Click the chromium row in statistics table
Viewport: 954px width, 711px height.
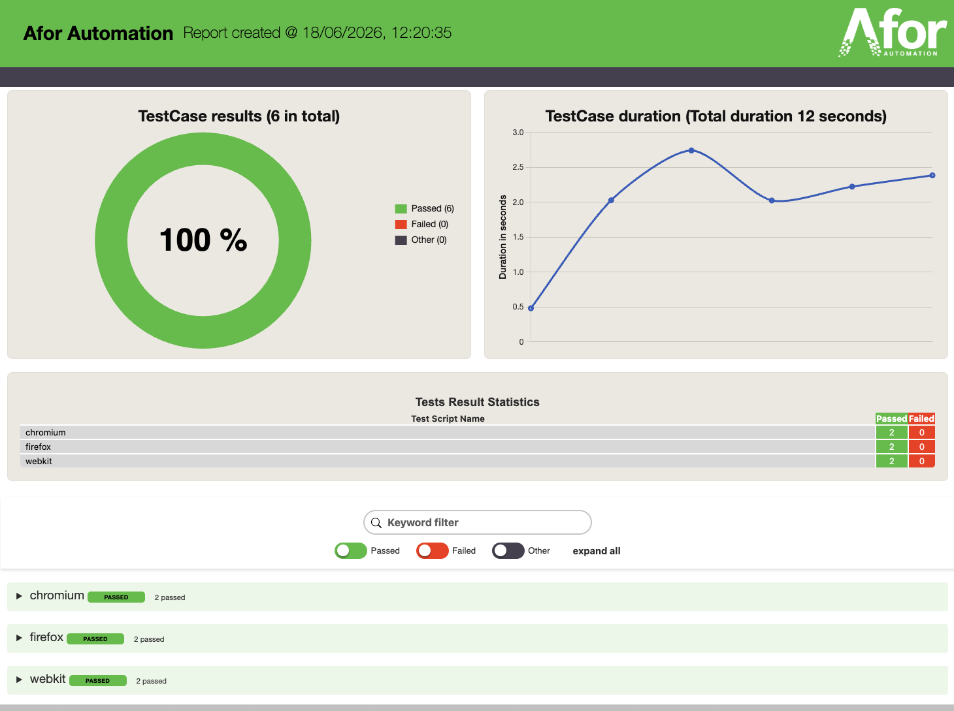click(478, 432)
